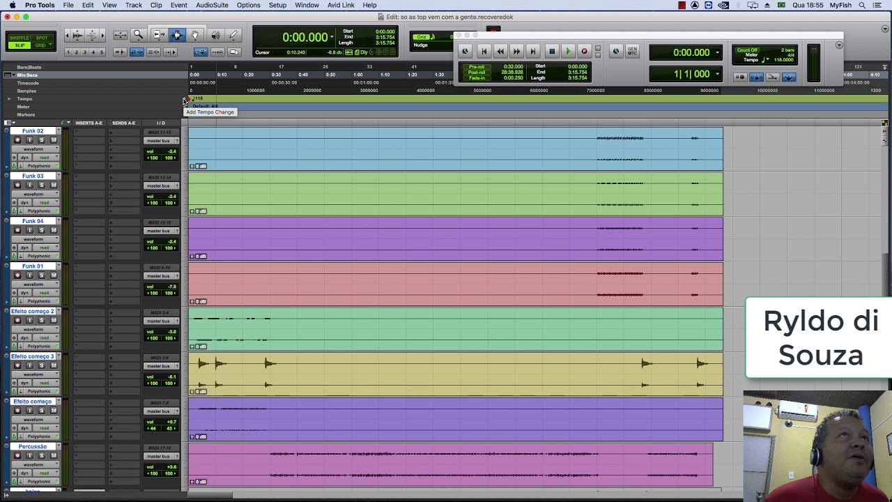Select the Pencil tool
Screen dimensions: 892x502
[x=233, y=35]
